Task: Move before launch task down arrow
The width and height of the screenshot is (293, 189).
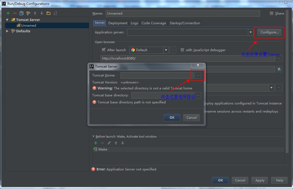Action: coord(123,143)
